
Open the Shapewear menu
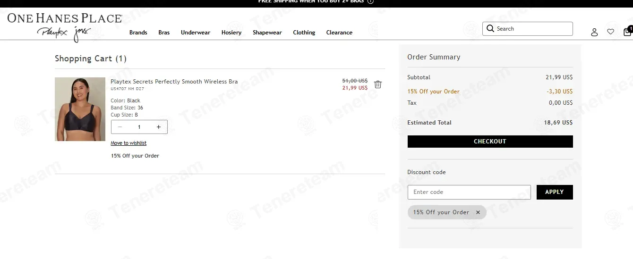(x=267, y=33)
